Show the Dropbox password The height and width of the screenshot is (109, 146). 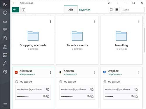pyautogui.click(x=132, y=96)
